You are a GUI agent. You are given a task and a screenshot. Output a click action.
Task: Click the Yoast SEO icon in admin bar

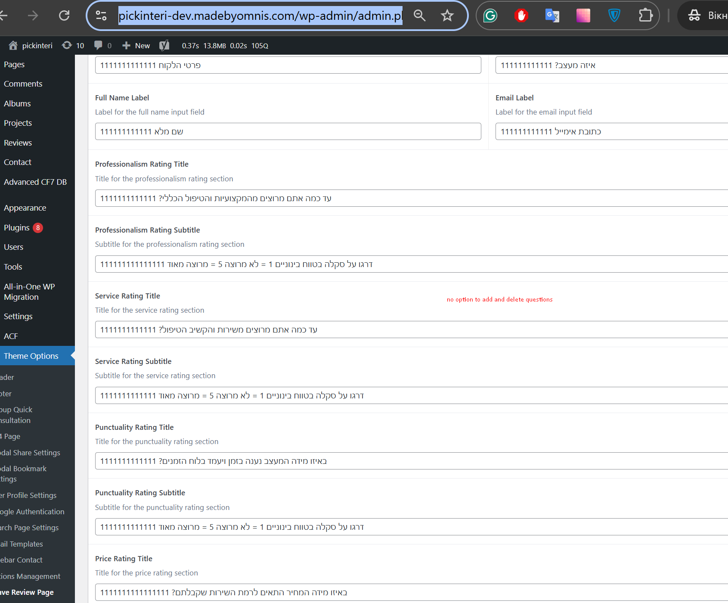click(164, 46)
